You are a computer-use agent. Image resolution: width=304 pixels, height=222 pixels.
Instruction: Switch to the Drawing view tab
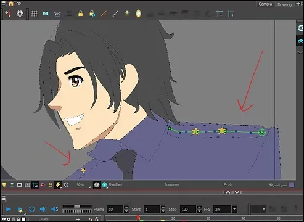284,4
